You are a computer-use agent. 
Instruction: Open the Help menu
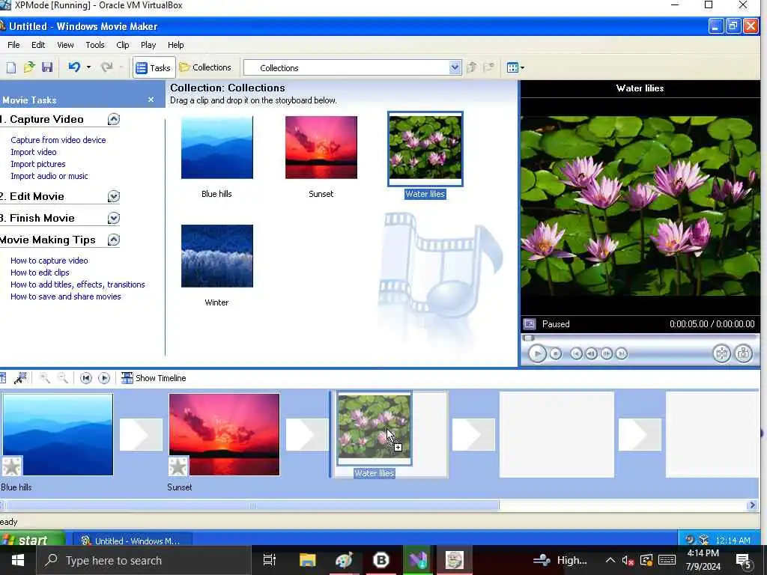(175, 45)
